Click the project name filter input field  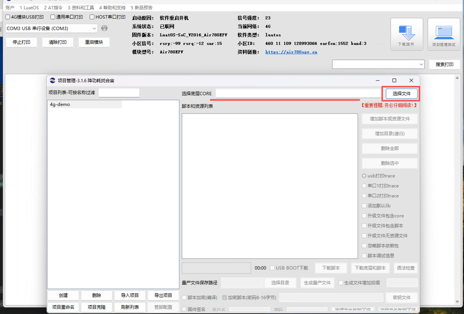119,93
